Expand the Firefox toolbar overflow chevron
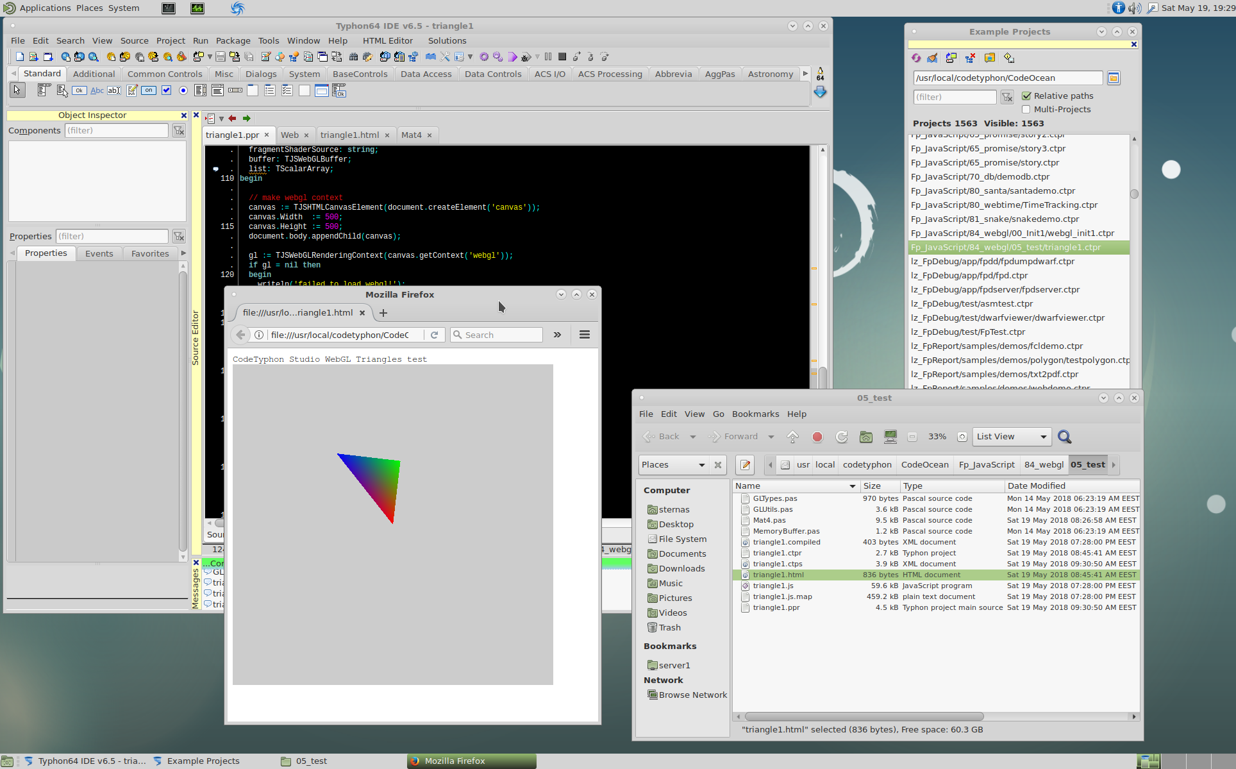 pyautogui.click(x=558, y=335)
